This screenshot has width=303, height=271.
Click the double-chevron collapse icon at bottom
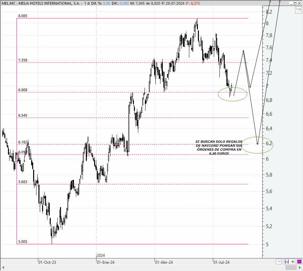pyautogui.click(x=279, y=261)
